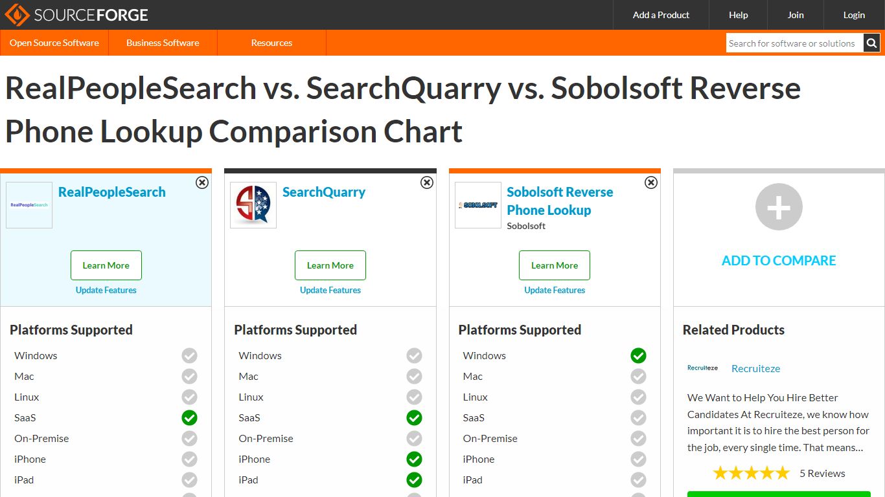Open the Business Software menu
Screen dimensions: 885x497
click(x=163, y=43)
